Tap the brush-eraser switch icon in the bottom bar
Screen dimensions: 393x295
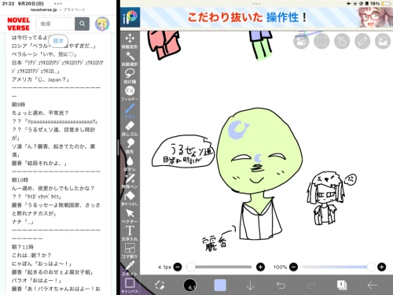(x=160, y=285)
